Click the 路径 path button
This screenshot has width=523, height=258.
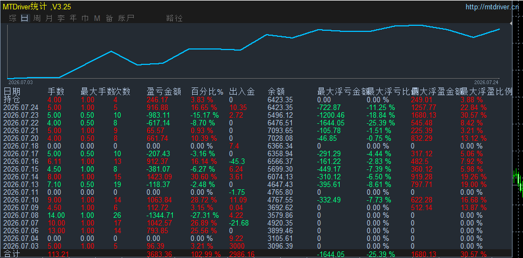[174, 18]
